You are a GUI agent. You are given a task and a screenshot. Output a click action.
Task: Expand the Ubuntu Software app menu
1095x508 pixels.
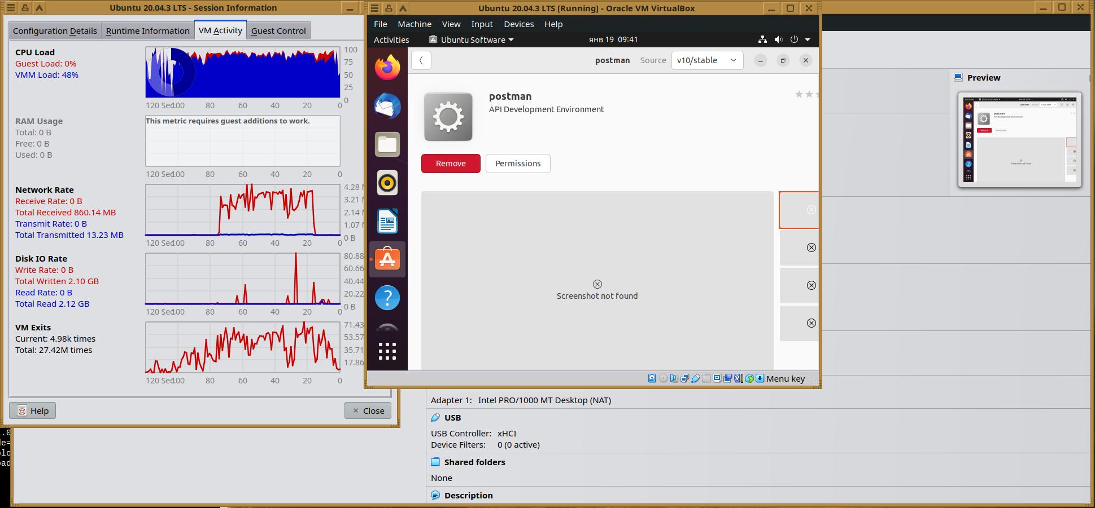pos(472,39)
